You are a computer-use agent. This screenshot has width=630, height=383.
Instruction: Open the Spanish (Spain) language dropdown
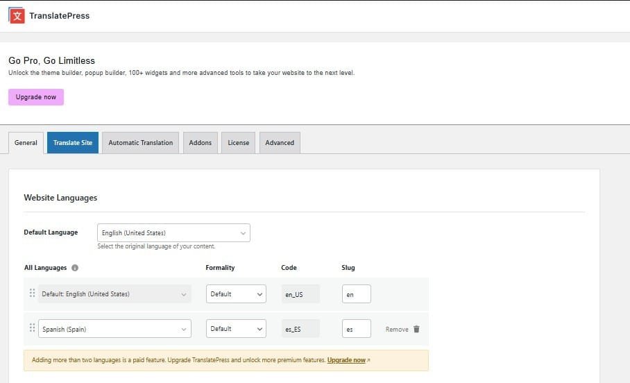(114, 329)
